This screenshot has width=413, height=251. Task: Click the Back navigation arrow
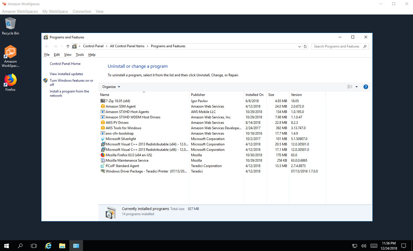[47, 46]
